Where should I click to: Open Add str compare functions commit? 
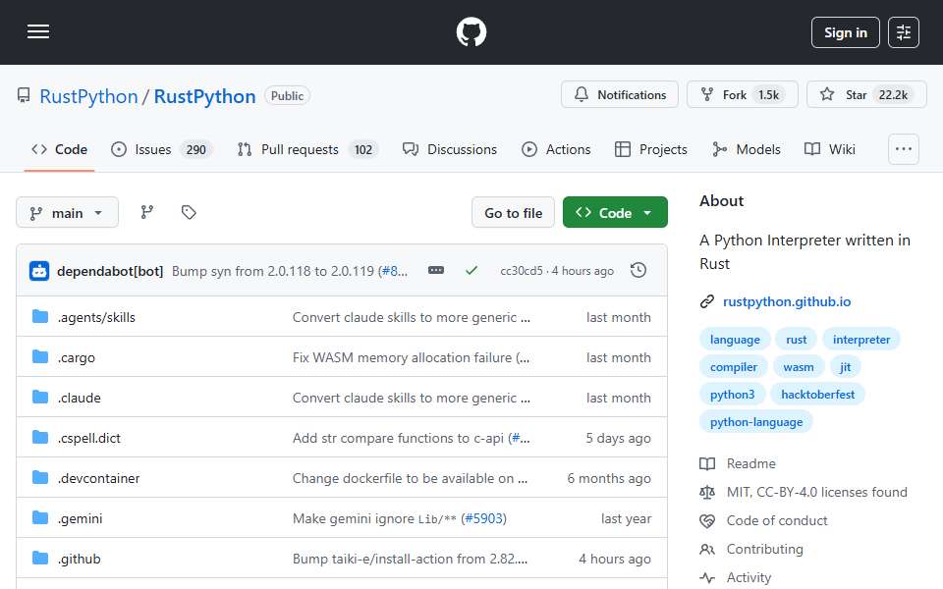coord(400,438)
